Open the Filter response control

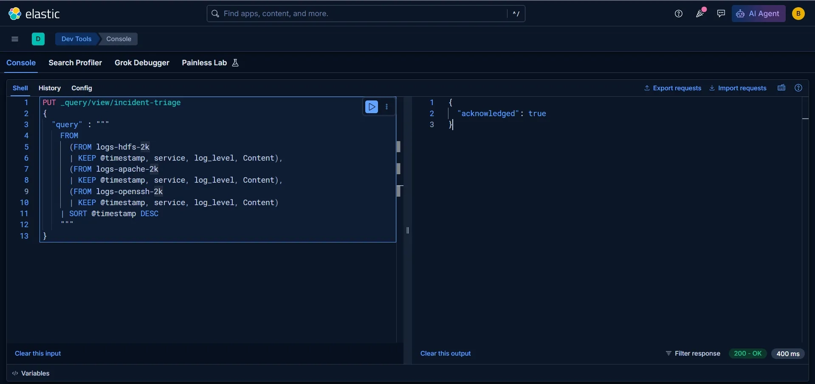coord(693,353)
